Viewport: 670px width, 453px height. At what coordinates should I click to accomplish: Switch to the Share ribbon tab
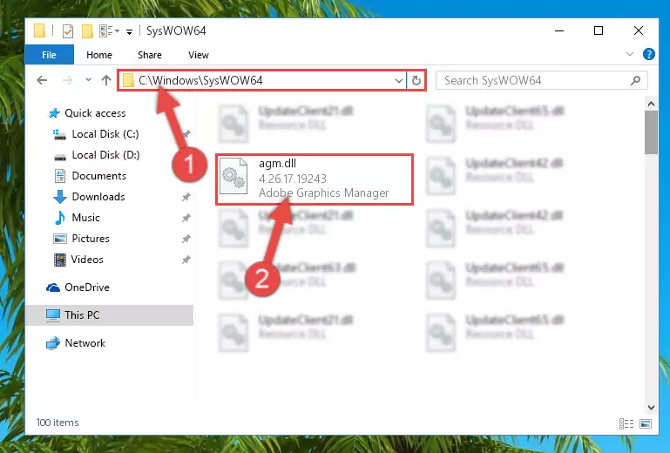(x=150, y=55)
